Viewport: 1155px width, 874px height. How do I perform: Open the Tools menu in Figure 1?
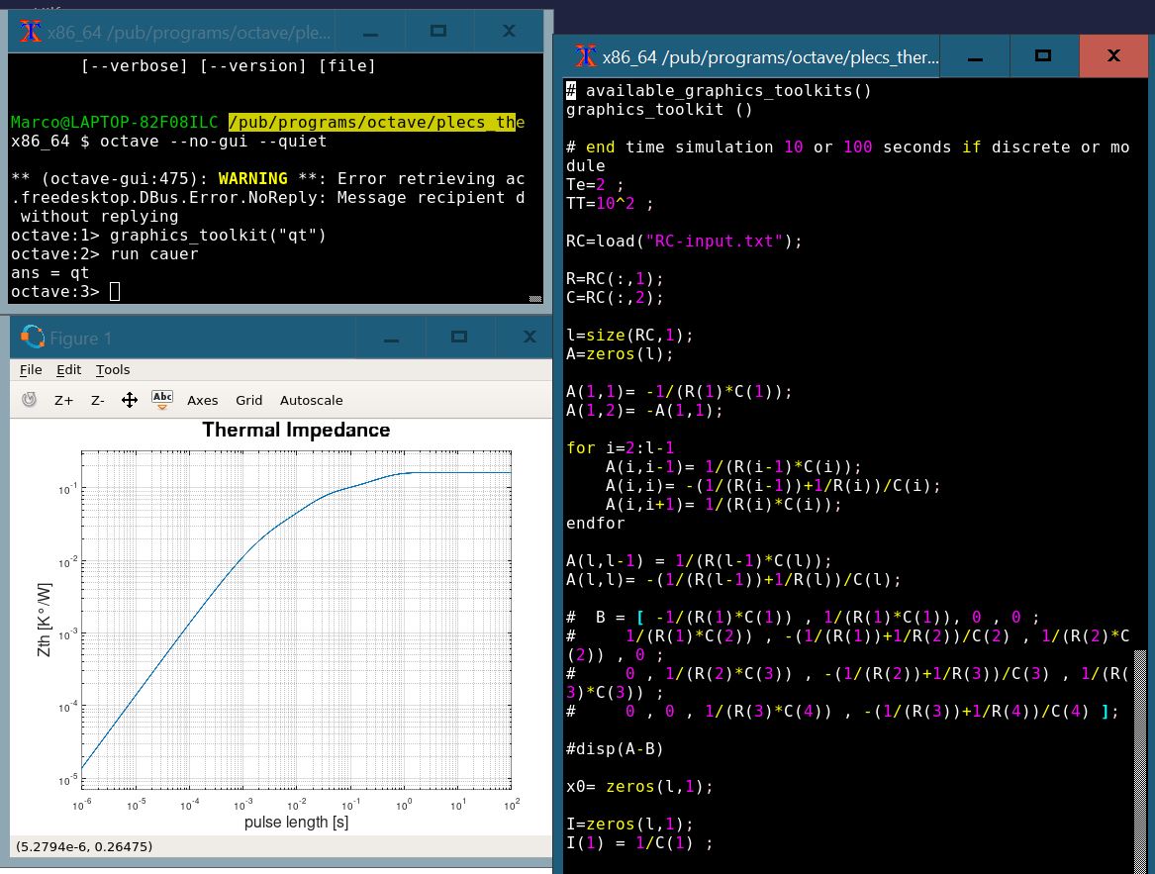coord(112,369)
